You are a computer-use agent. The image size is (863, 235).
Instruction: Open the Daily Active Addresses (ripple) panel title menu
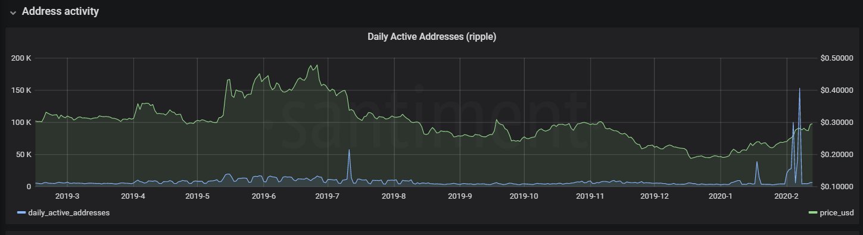point(432,37)
